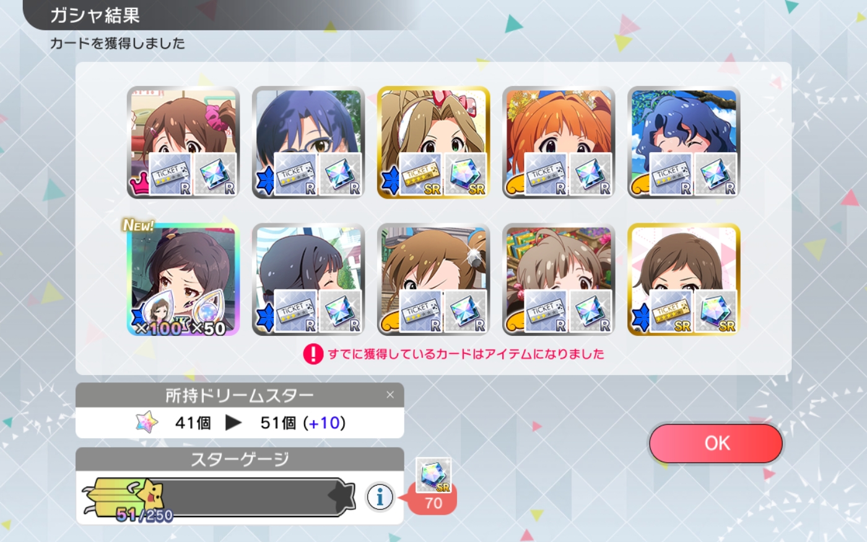Select the orange-haired girl card
Image resolution: width=867 pixels, height=542 pixels.
coord(559,142)
